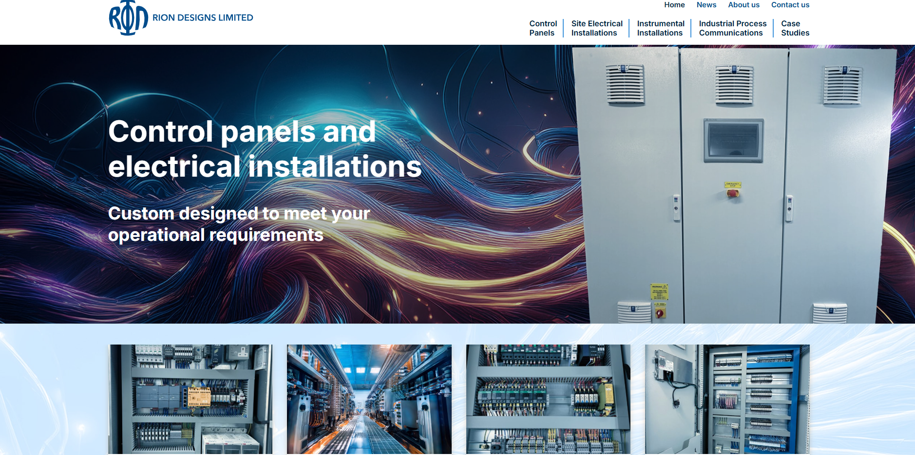The image size is (915, 455).
Task: Open the factory corridor thumbnail image
Action: [369, 399]
